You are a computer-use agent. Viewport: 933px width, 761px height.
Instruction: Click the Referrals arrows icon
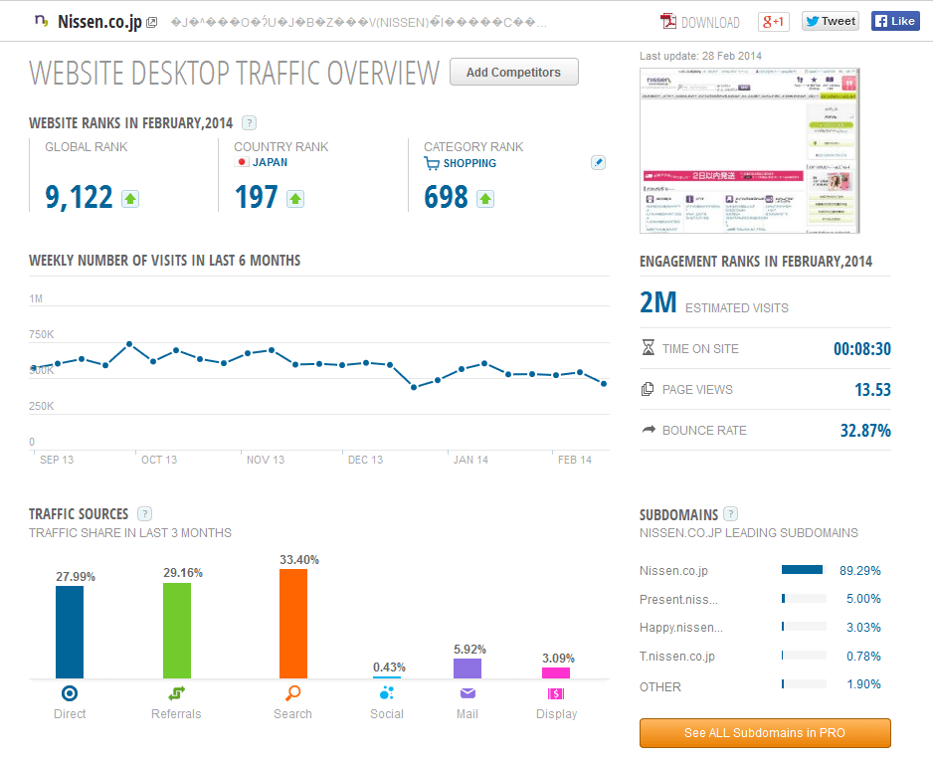click(177, 693)
